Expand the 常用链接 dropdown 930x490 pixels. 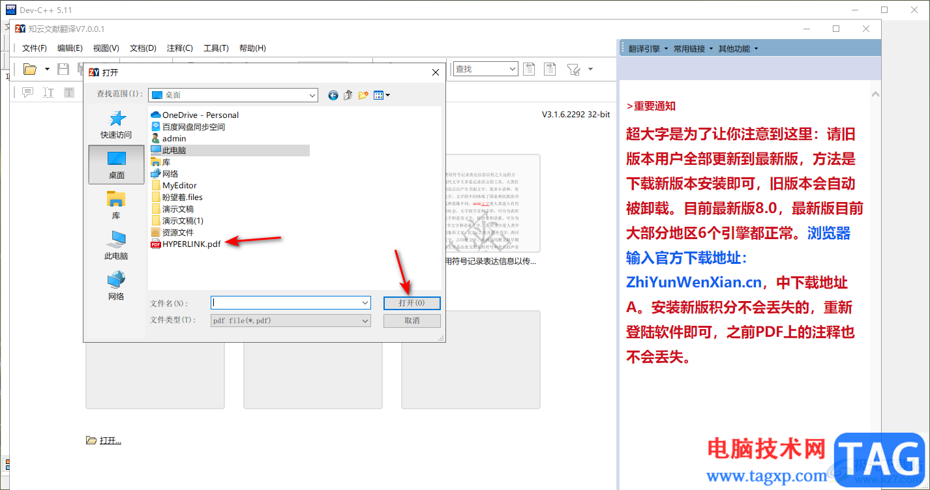tap(693, 49)
